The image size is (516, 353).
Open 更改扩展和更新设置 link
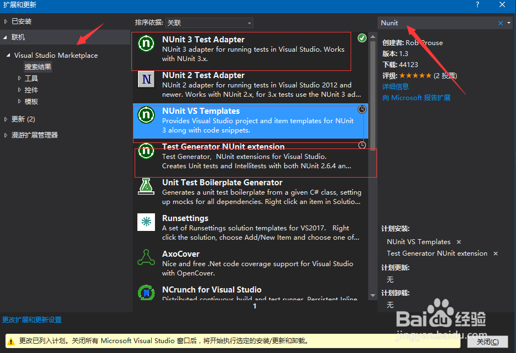pos(32,320)
